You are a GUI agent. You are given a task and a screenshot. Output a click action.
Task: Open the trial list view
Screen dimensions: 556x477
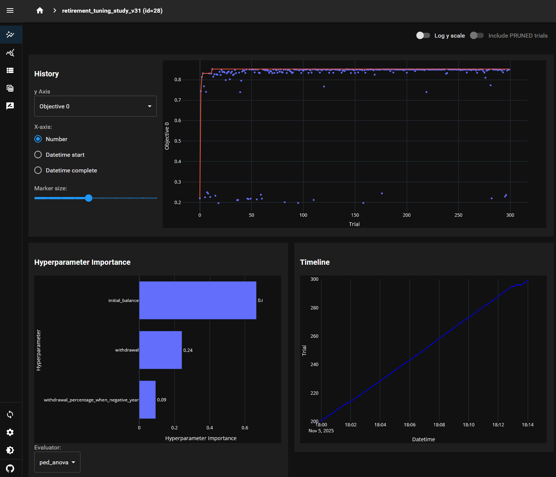[10, 70]
